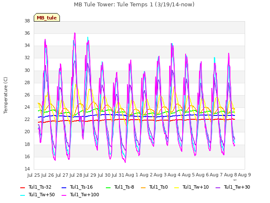Click the Aug 8 x-axis date label
The image size is (270, 203).
pos(230,175)
